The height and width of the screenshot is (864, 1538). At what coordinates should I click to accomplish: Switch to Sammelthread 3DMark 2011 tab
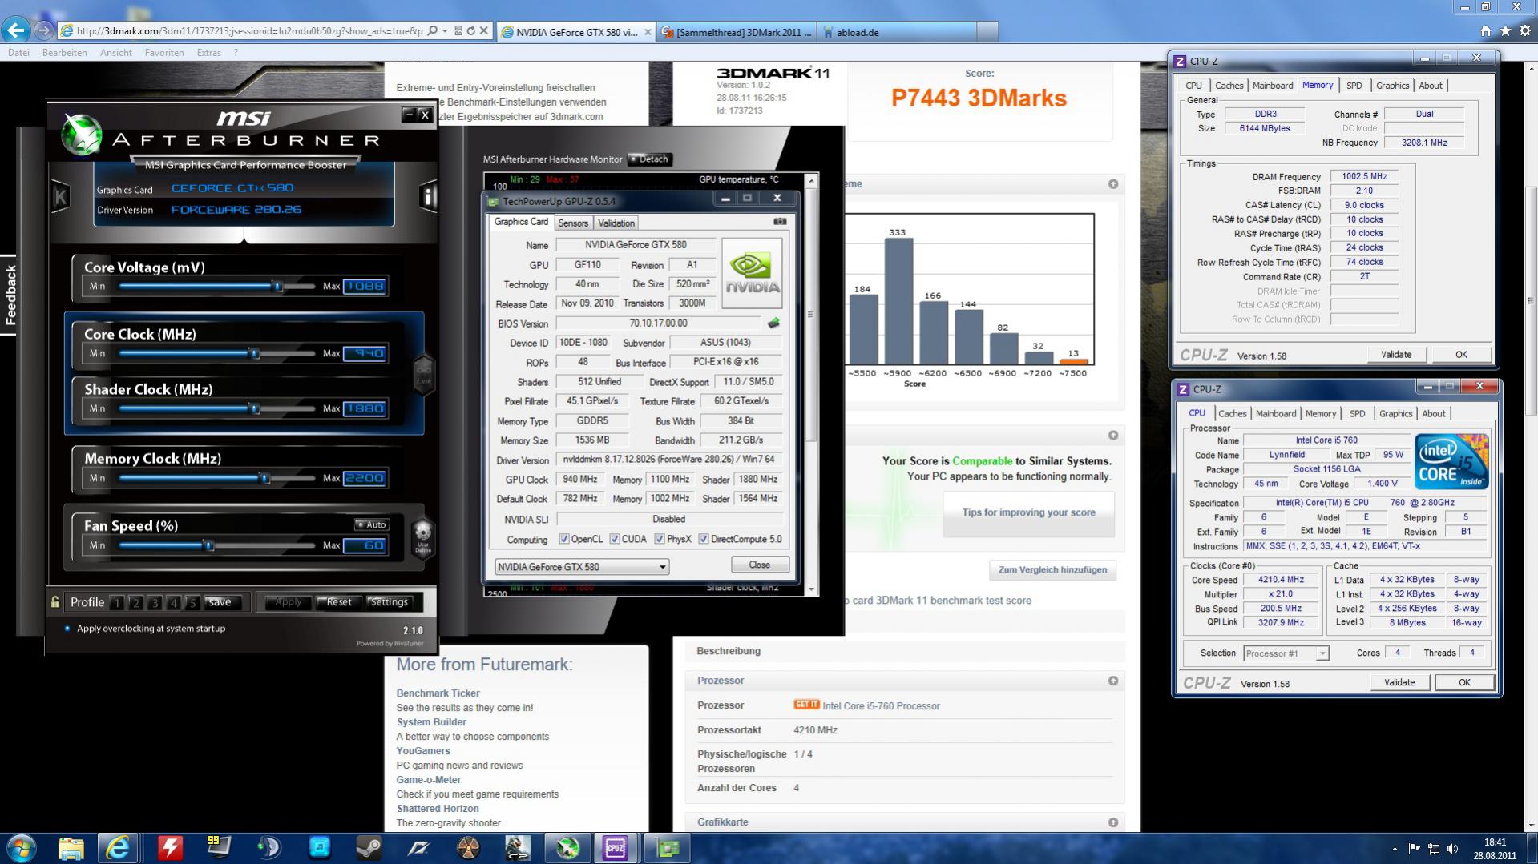pyautogui.click(x=737, y=32)
